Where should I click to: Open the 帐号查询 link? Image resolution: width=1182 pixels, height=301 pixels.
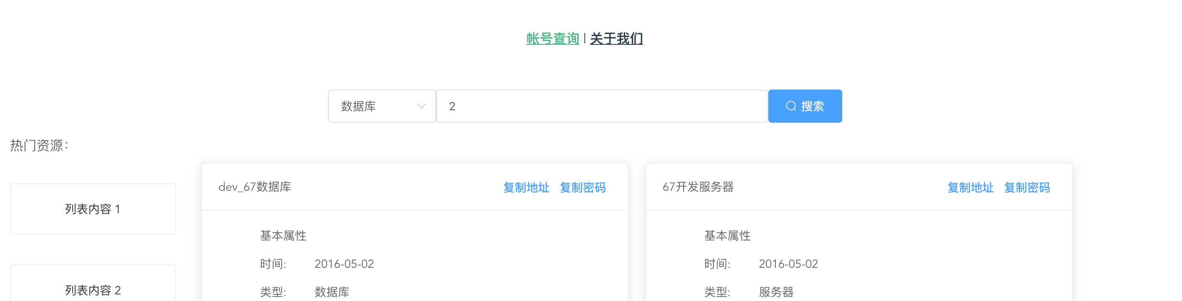552,39
